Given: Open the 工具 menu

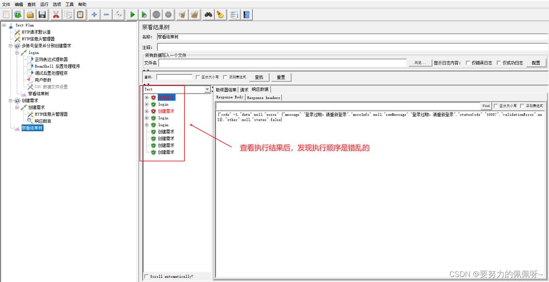Looking at the screenshot, I should coord(69,4).
